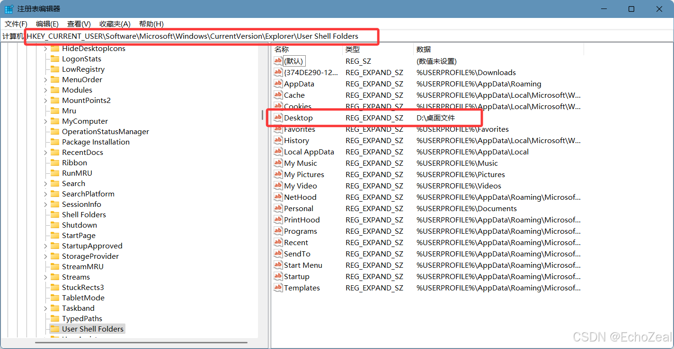The height and width of the screenshot is (349, 674).
Task: Select the StartPage folder icon
Action: [54, 236]
